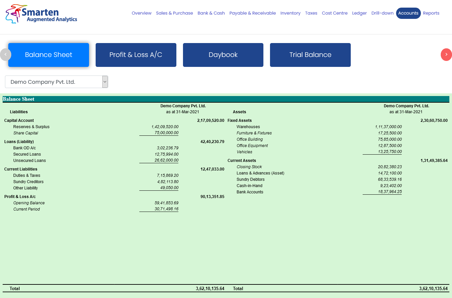
Task: Open the Reports menu
Action: click(431, 13)
